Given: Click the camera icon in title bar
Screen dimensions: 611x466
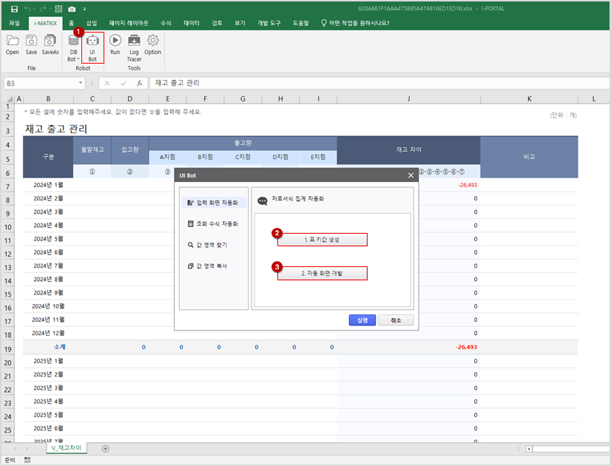Looking at the screenshot, I should tap(72, 9).
